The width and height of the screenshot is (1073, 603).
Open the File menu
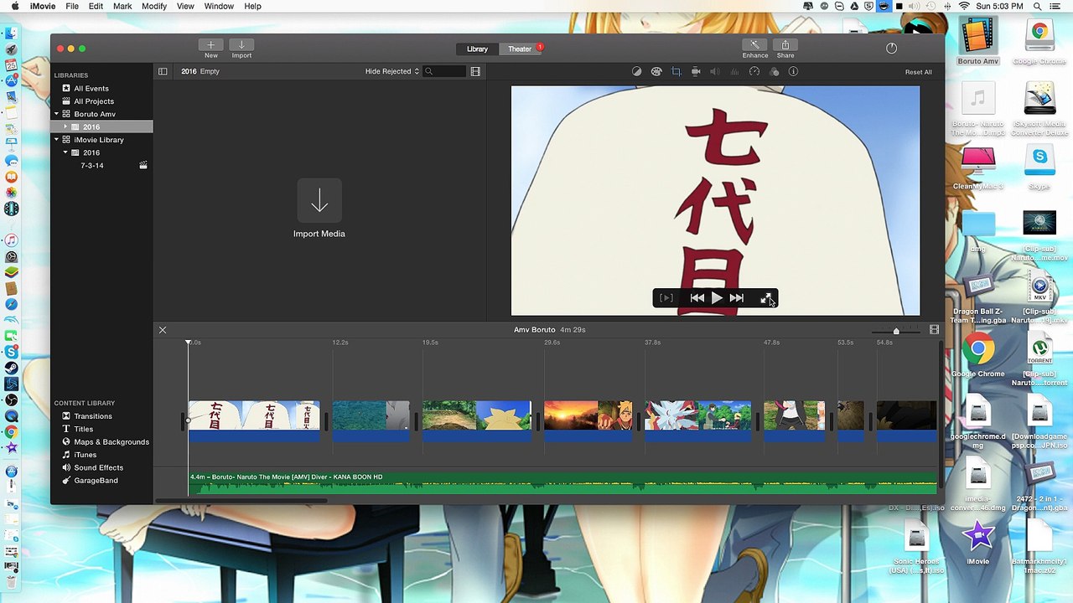pos(72,6)
